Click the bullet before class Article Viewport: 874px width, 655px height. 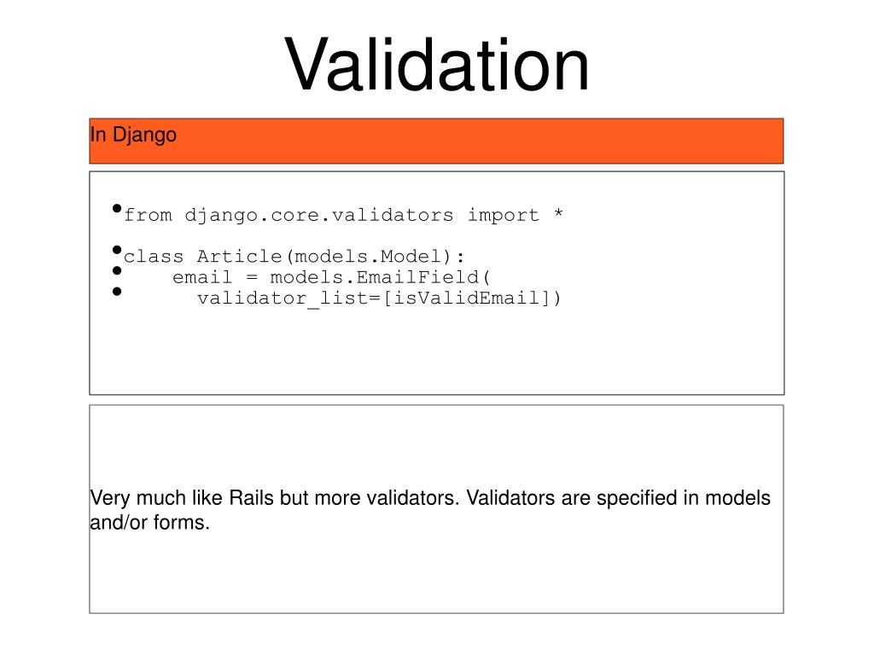pyautogui.click(x=117, y=250)
